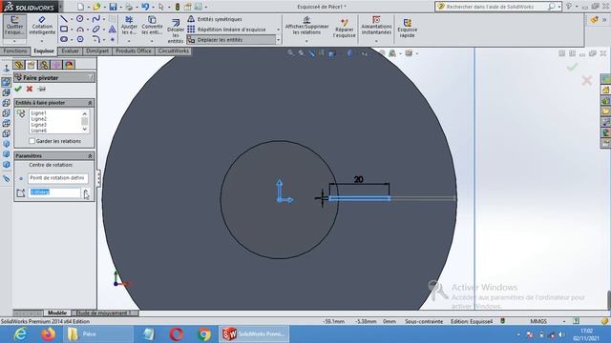Switch to Fonctions tab

pos(15,50)
